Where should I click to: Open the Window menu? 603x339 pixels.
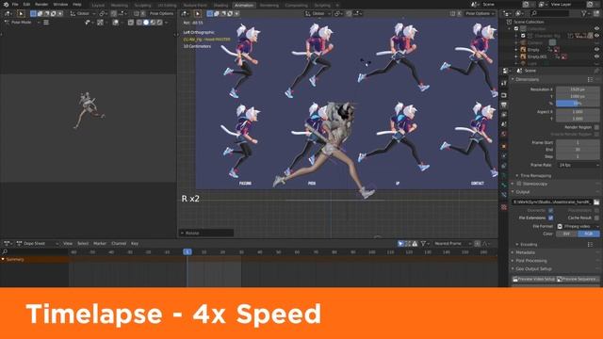pyautogui.click(x=60, y=5)
